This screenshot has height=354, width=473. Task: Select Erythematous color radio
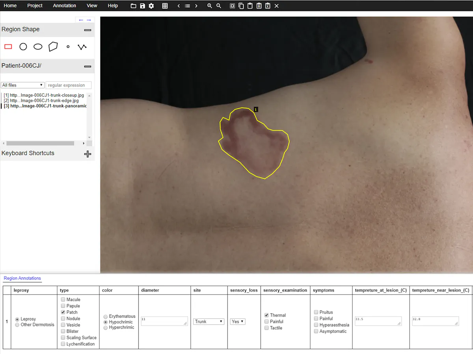[x=106, y=317]
